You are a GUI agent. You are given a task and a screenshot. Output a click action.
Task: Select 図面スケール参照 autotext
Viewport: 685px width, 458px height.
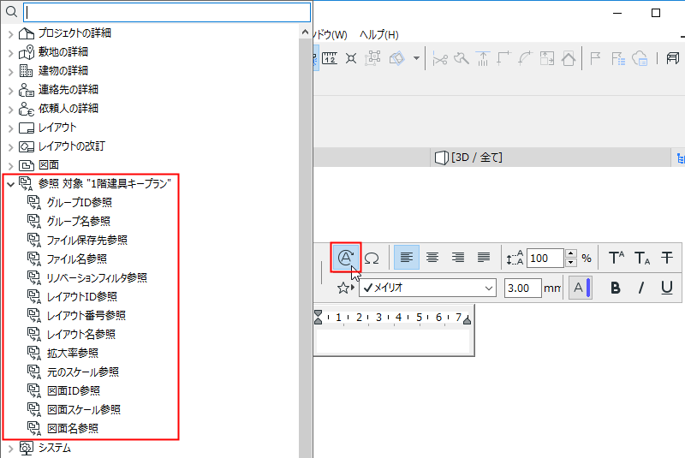click(84, 409)
